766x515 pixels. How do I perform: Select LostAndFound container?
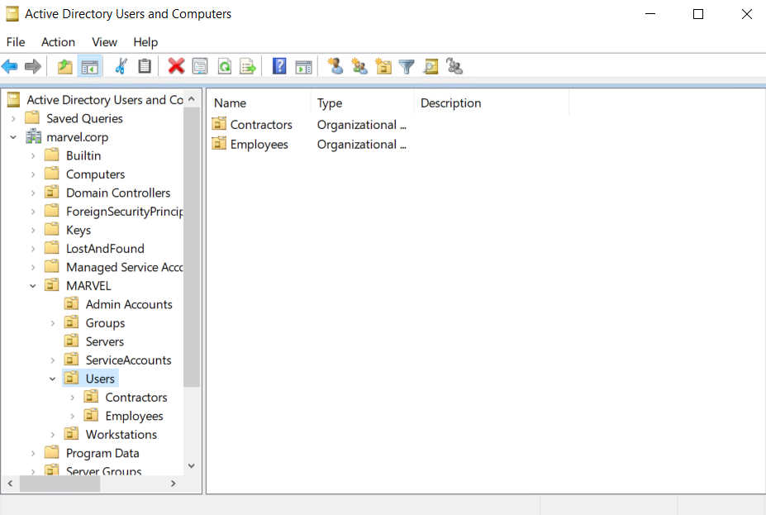point(105,249)
